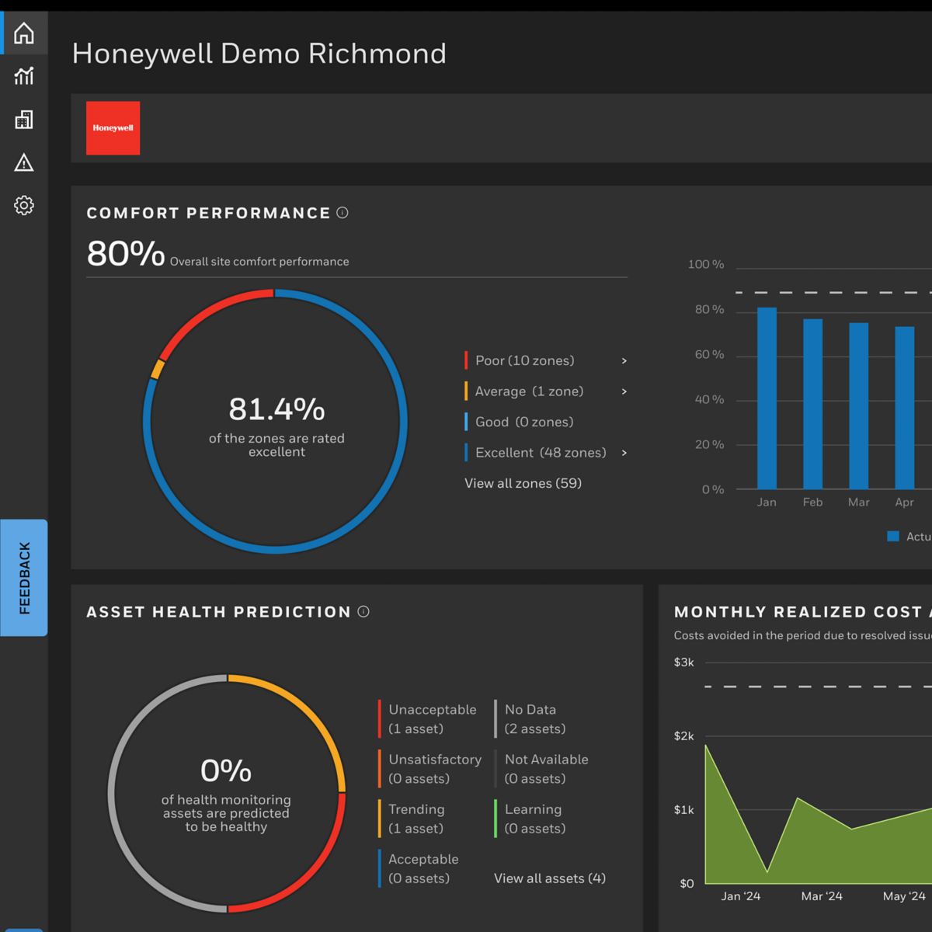Expand the Excellent (48 zones) chevron
The width and height of the screenshot is (932, 932).
pyautogui.click(x=624, y=453)
